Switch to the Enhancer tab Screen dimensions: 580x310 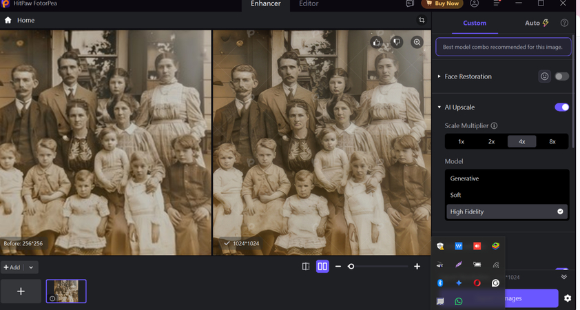(266, 3)
